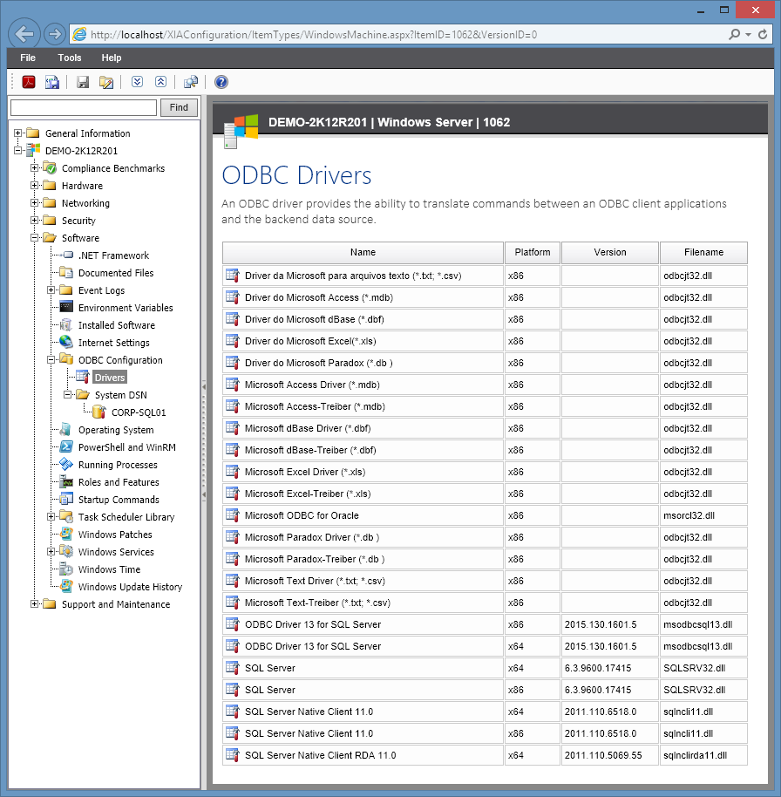Click the Installed Software icon
Screen dimensions: 781x797
tap(66, 324)
